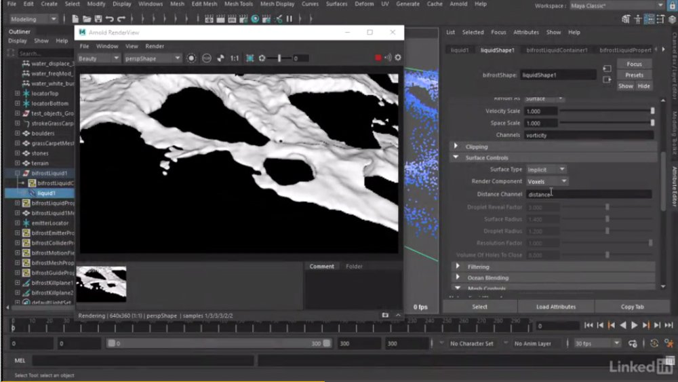
Task: Expand the boulders node in the Outliner
Action: click(18, 133)
